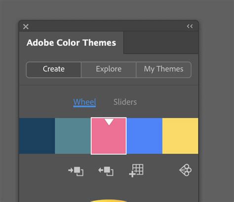Select the bright blue color swatch
Screen dimensions: 234x202
click(145, 136)
